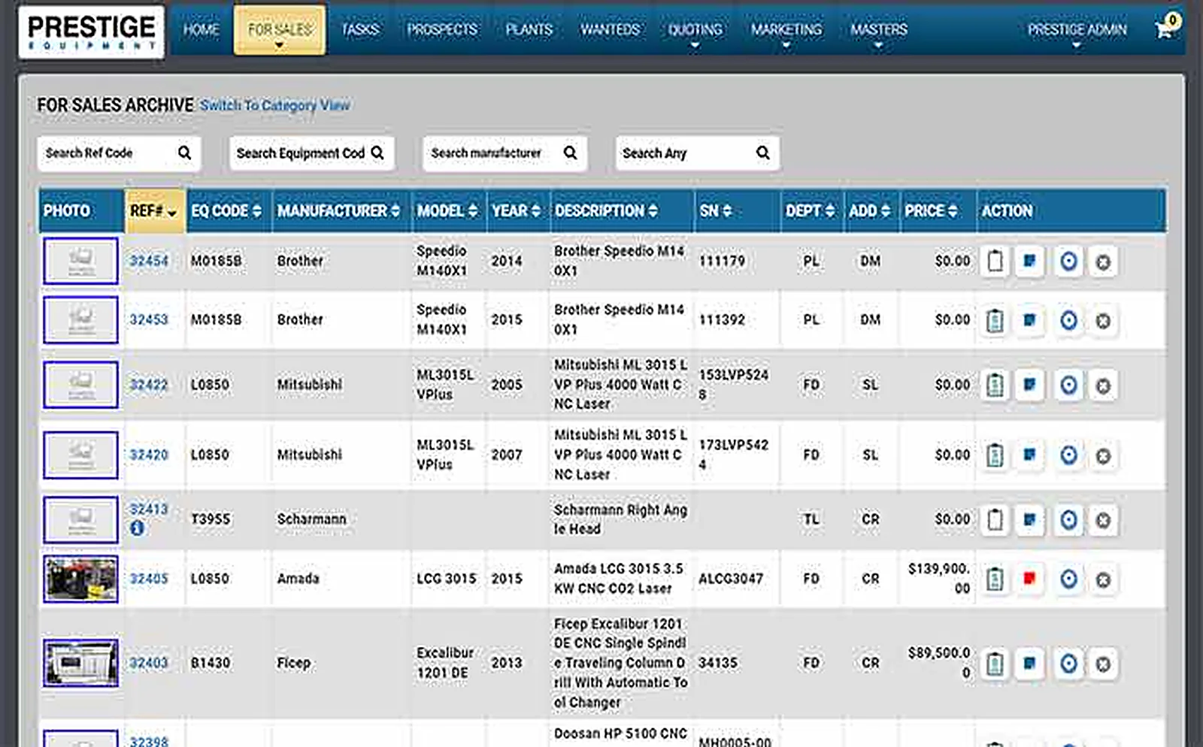Expand the Marketing dropdown menu
This screenshot has height=747, width=1203.
pos(786,30)
